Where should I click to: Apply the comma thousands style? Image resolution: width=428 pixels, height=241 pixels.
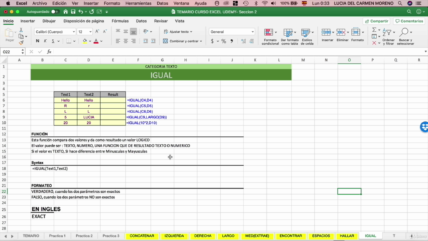coord(231,41)
